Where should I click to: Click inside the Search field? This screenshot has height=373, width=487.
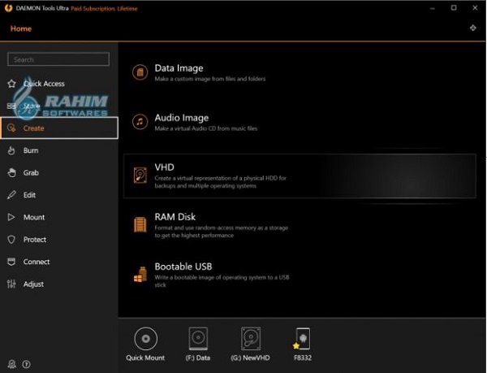coord(58,59)
